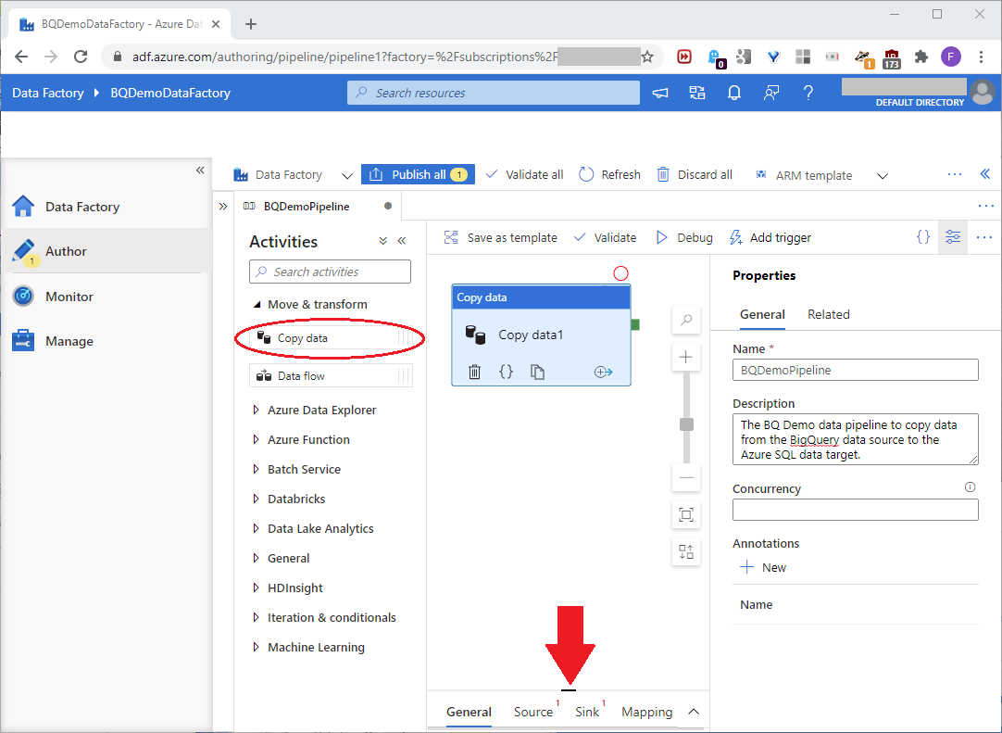Expand the Azure Data Explorer group
1002x733 pixels.
coord(257,410)
